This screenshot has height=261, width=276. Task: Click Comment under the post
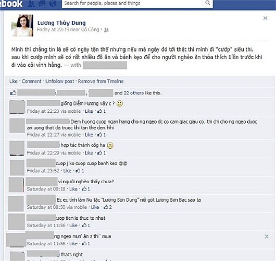point(32,81)
